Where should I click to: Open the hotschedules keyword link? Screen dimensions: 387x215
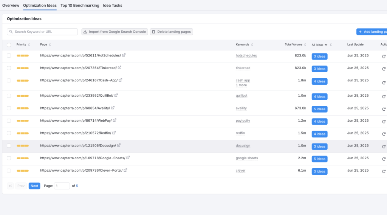pyautogui.click(x=246, y=55)
